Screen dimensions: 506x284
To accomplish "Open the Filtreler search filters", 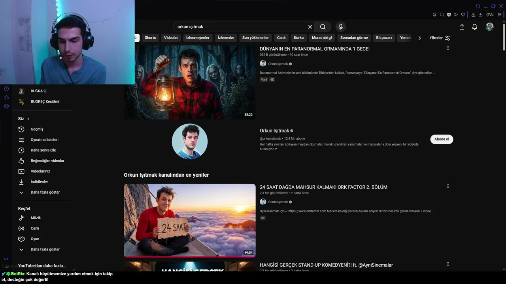I will tap(440, 38).
